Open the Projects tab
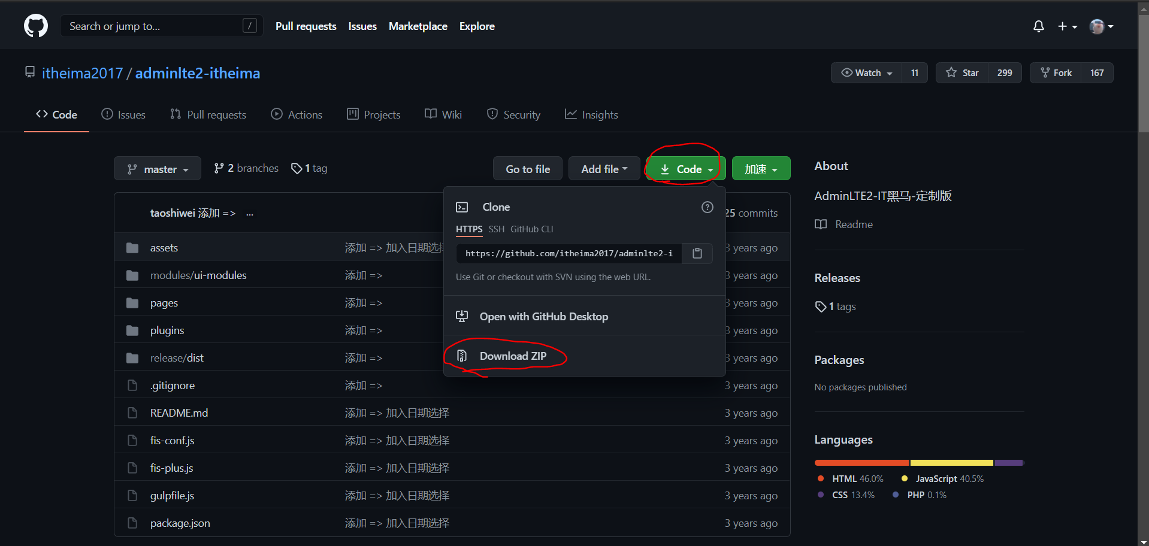 pos(373,114)
